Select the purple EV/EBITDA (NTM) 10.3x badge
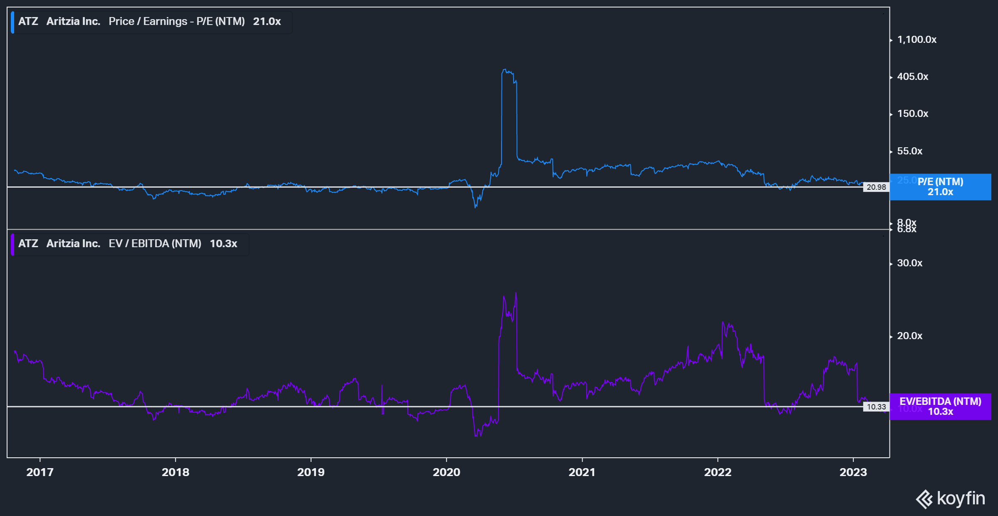Image resolution: width=998 pixels, height=516 pixels. click(x=940, y=407)
